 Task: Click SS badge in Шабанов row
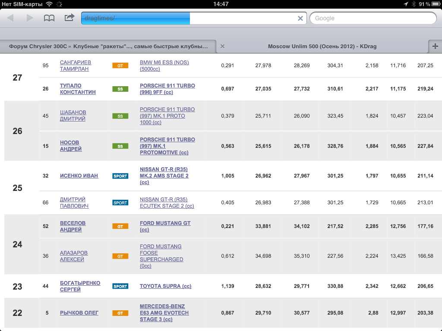click(x=120, y=116)
